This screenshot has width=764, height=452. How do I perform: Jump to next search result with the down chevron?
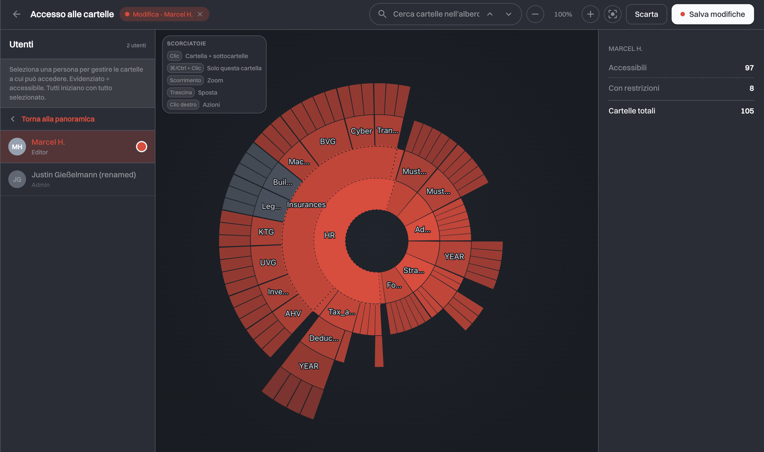(508, 14)
